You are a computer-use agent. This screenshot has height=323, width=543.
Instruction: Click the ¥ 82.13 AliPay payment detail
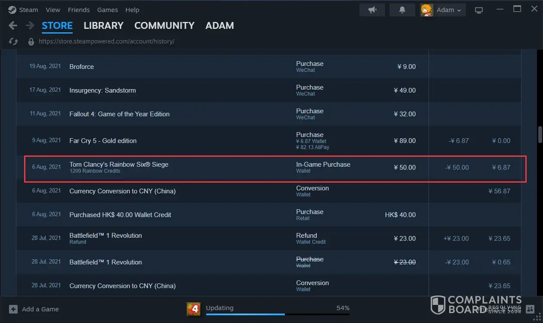click(312, 147)
